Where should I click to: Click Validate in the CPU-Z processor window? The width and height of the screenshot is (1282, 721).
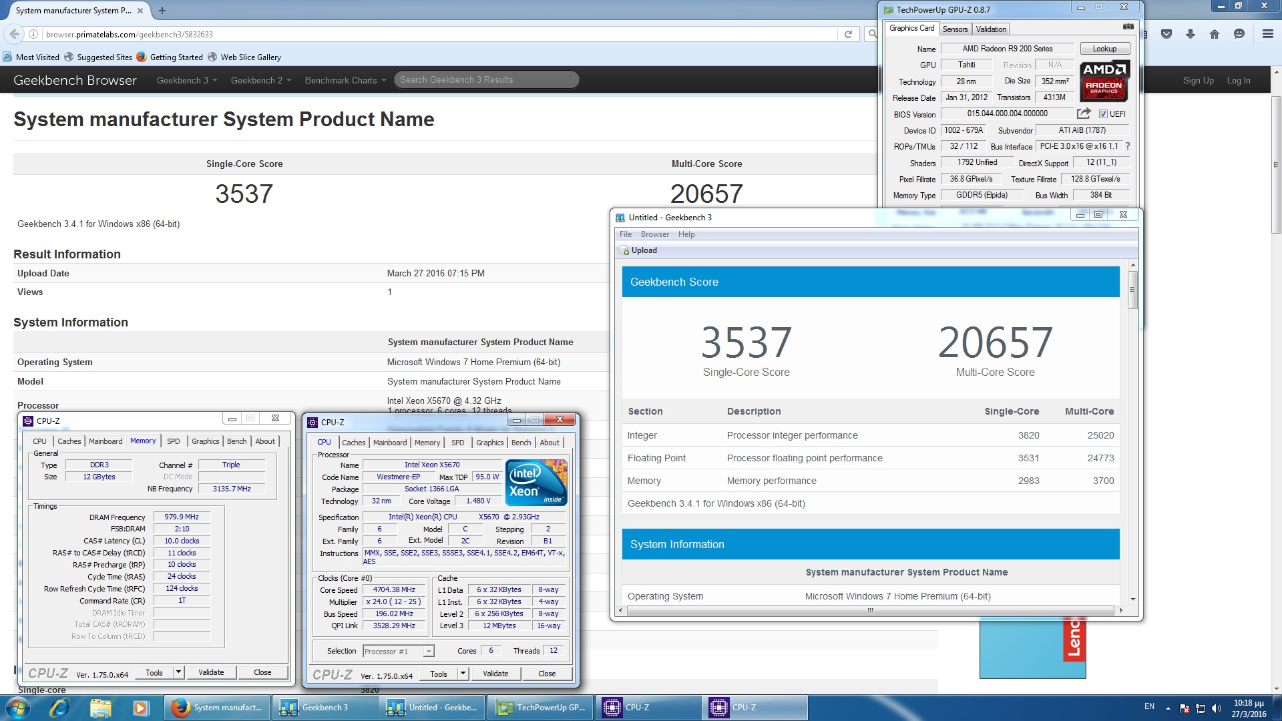495,674
